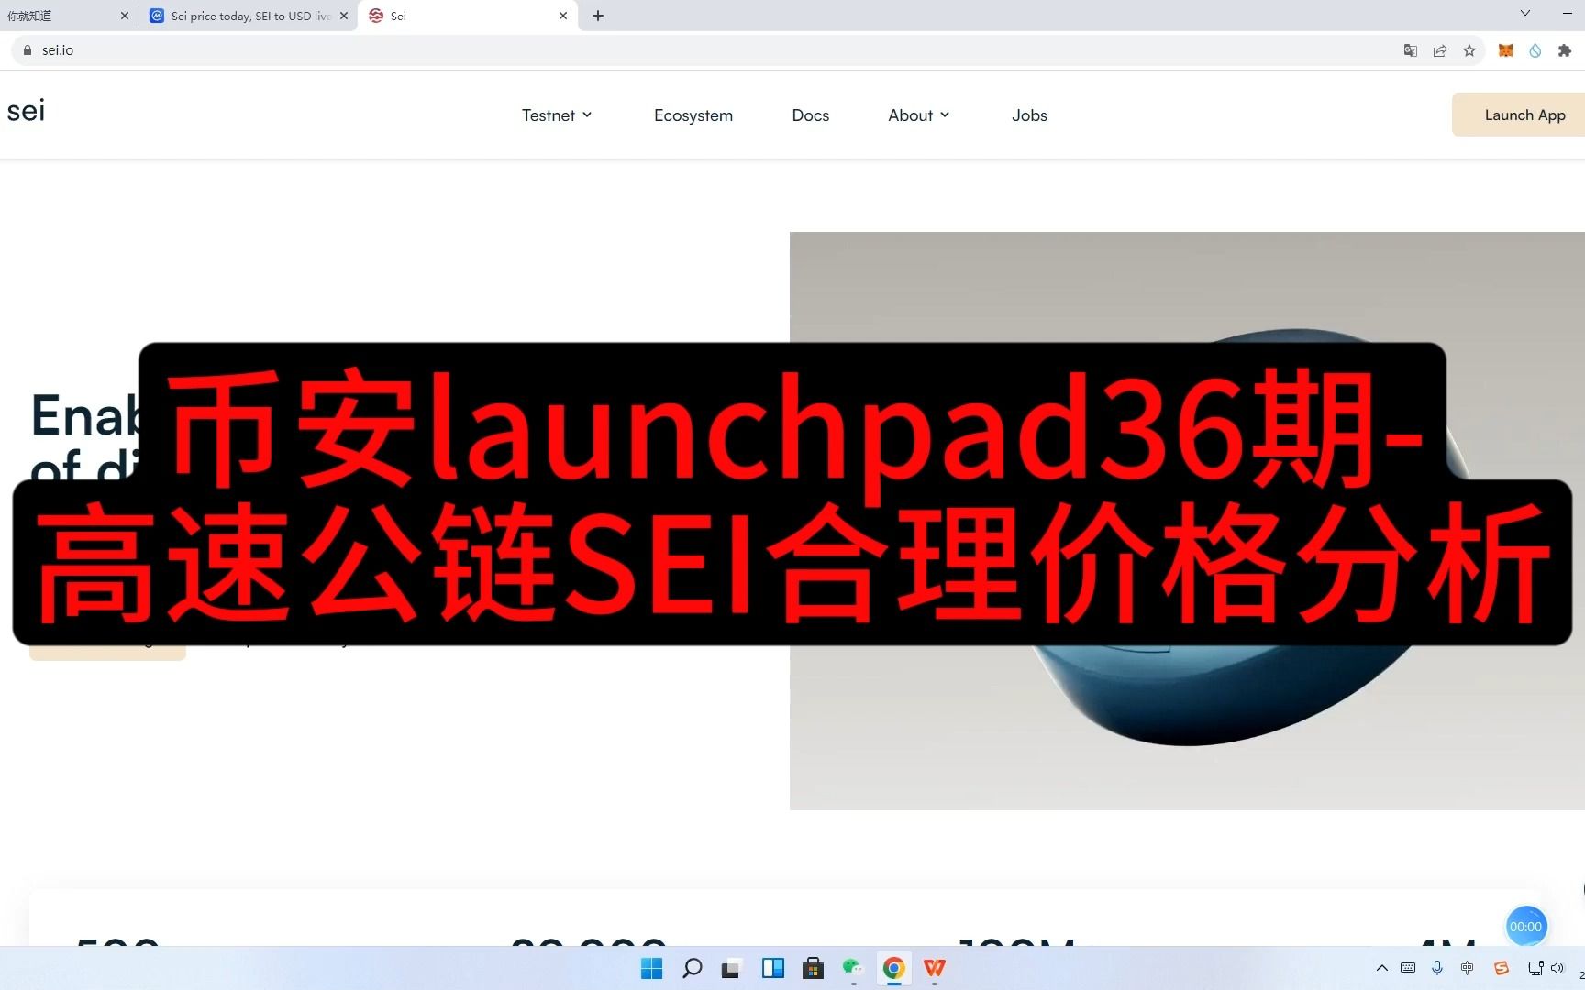
Task: Open Widgets panel in taskbar
Action: coord(773,968)
